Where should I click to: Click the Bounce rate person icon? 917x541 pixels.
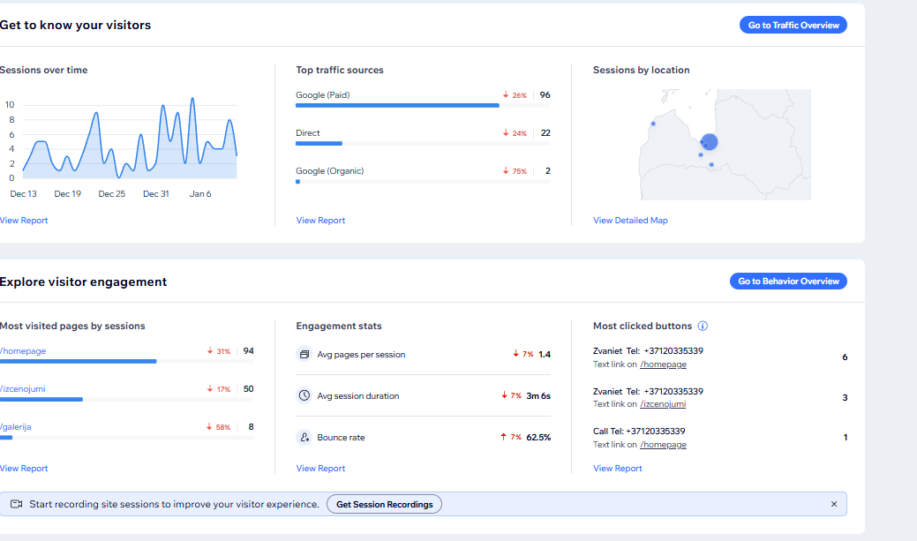(304, 437)
